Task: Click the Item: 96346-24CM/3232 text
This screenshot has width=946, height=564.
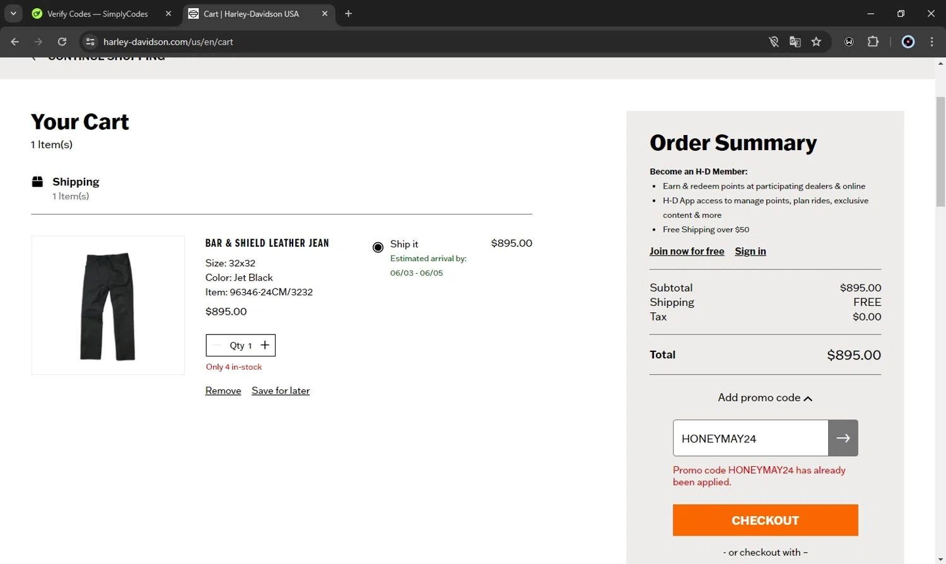Action: [x=259, y=292]
